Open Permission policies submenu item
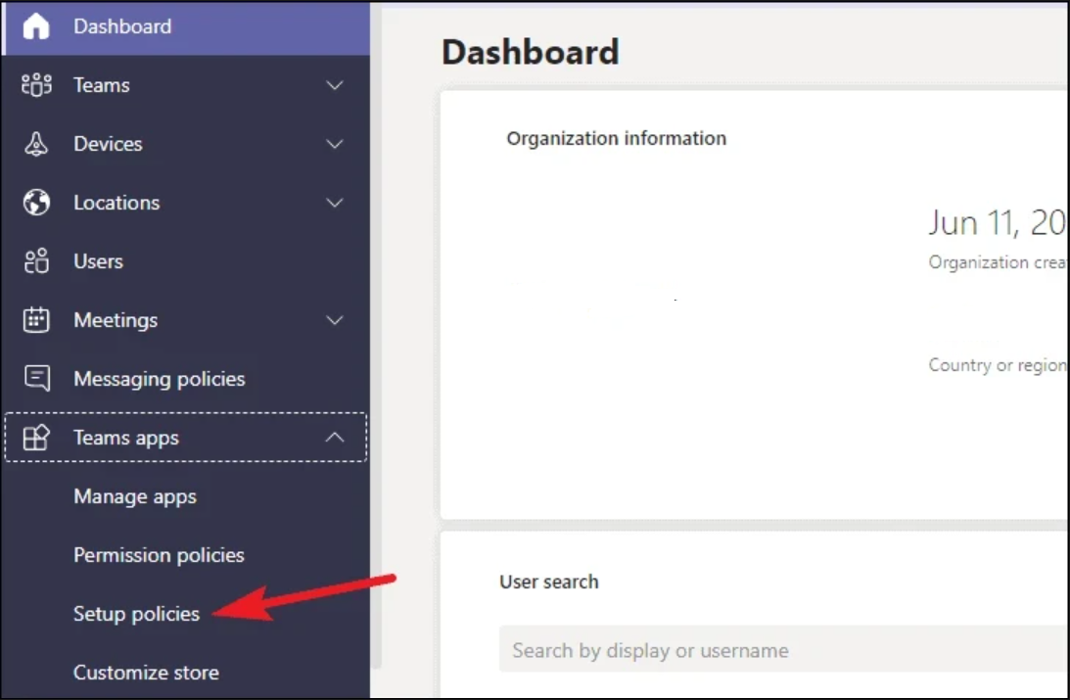 click(159, 555)
